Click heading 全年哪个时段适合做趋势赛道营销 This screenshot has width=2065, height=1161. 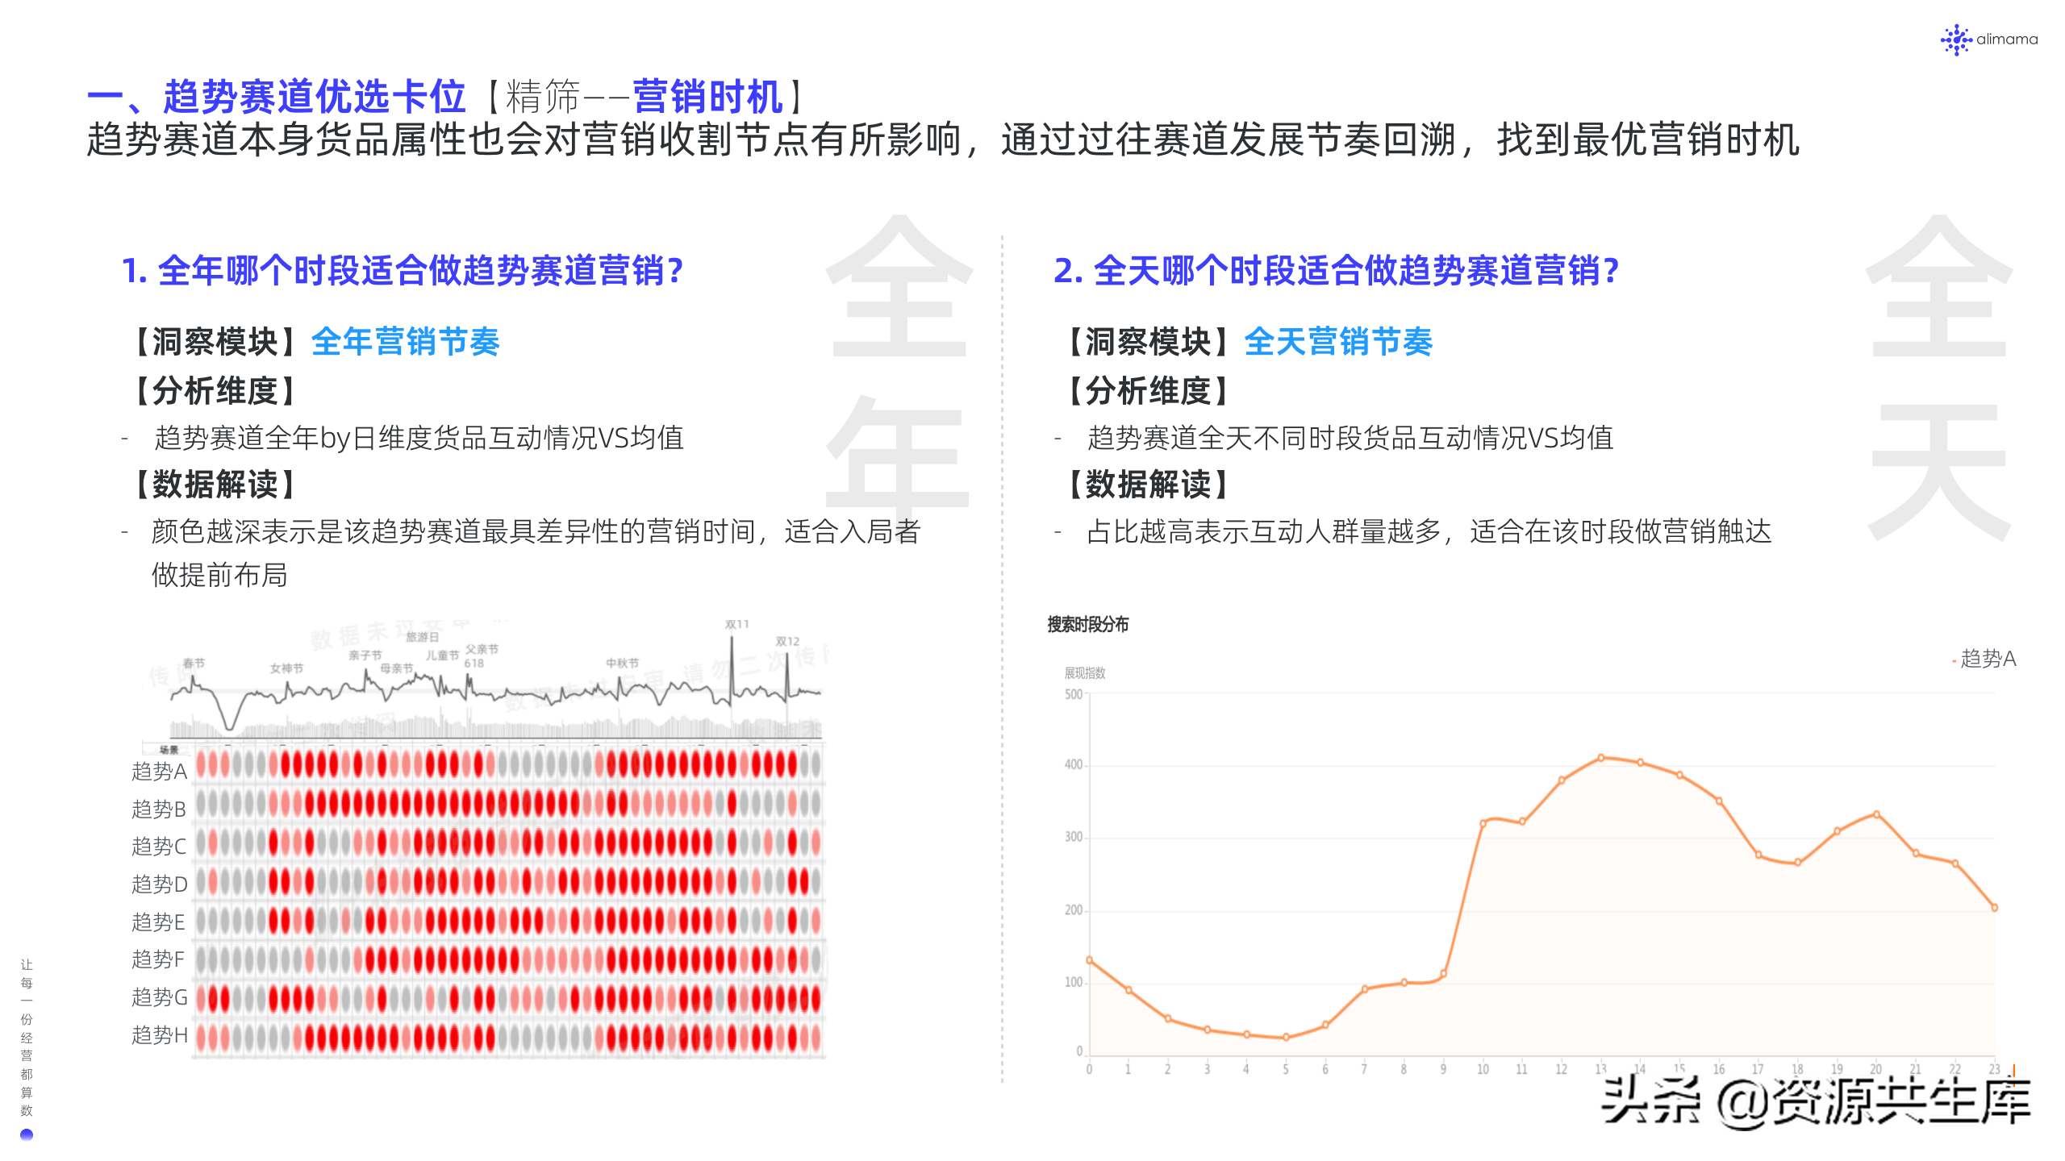click(403, 271)
